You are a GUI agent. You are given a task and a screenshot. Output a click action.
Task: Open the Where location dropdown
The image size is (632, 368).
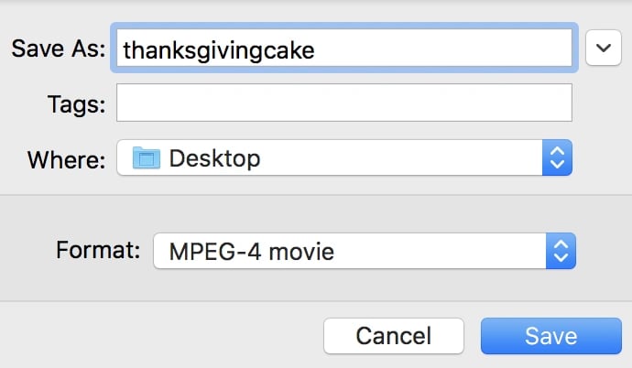pyautogui.click(x=343, y=158)
